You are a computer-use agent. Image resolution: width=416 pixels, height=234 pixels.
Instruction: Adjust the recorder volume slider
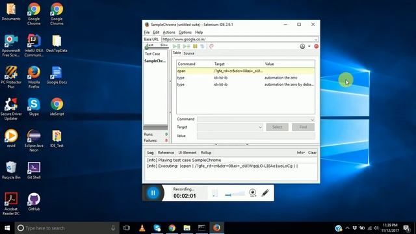(235, 194)
